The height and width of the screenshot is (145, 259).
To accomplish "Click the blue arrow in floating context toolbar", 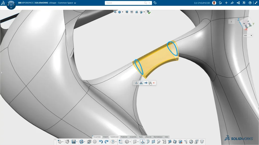I will click(146, 83).
